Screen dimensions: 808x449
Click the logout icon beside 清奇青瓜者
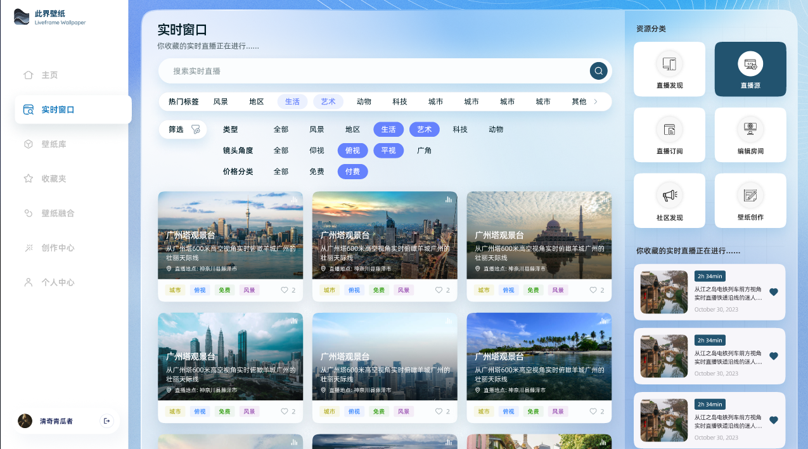[x=106, y=421]
